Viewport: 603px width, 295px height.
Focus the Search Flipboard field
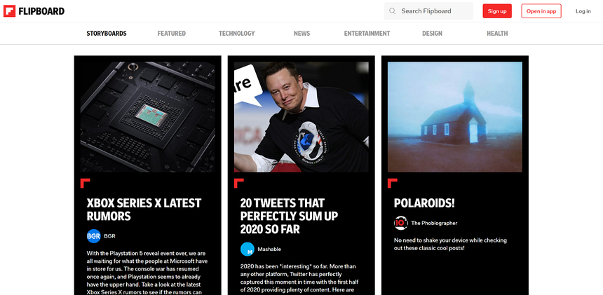(428, 11)
